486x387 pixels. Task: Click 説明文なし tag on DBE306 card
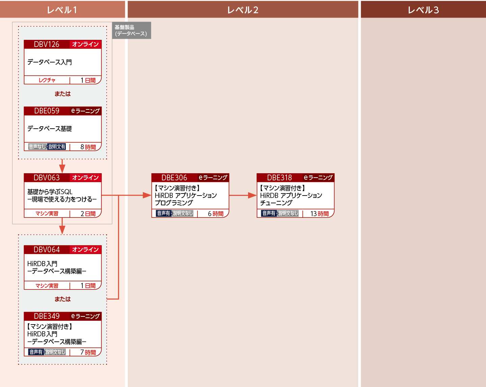pyautogui.click(x=183, y=213)
